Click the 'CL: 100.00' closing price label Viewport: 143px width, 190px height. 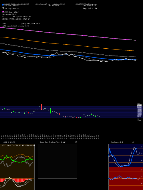click(x=53, y=5)
